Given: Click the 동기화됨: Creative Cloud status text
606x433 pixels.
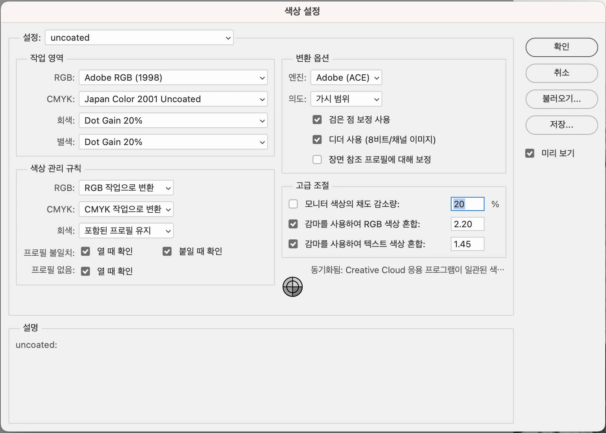Looking at the screenshot, I should (x=407, y=270).
